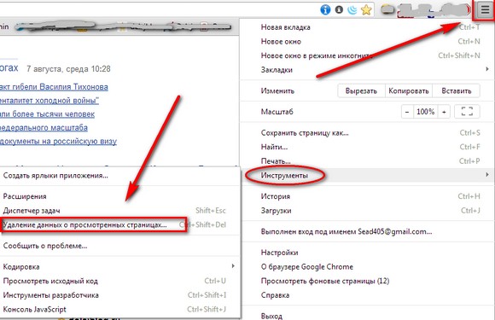Open the Василия Тихонова news link
The width and height of the screenshot is (495, 320).
click(x=54, y=87)
